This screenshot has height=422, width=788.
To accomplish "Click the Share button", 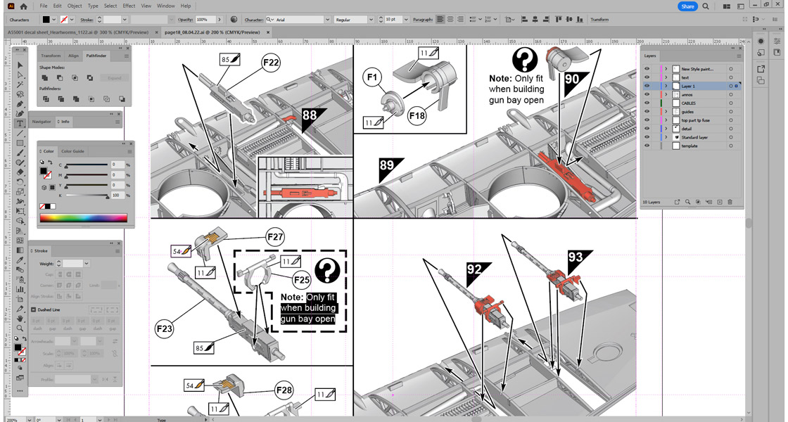I will click(x=687, y=6).
